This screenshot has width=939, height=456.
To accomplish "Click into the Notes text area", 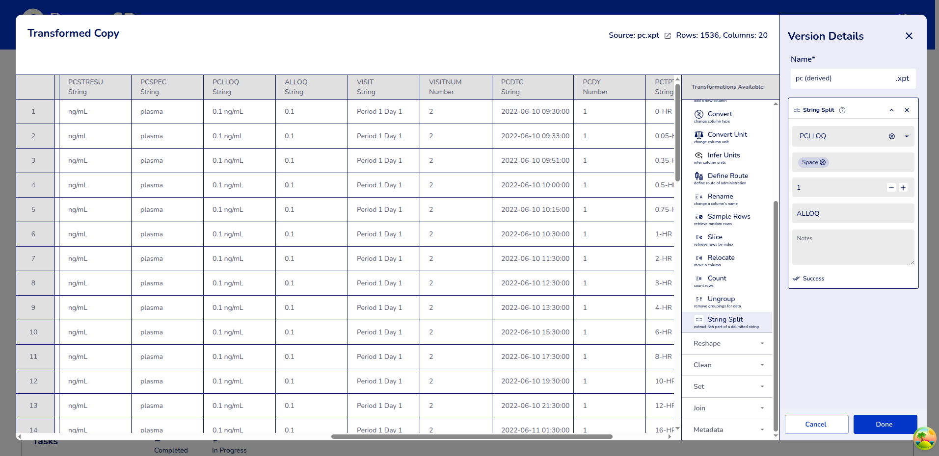I will click(x=853, y=248).
